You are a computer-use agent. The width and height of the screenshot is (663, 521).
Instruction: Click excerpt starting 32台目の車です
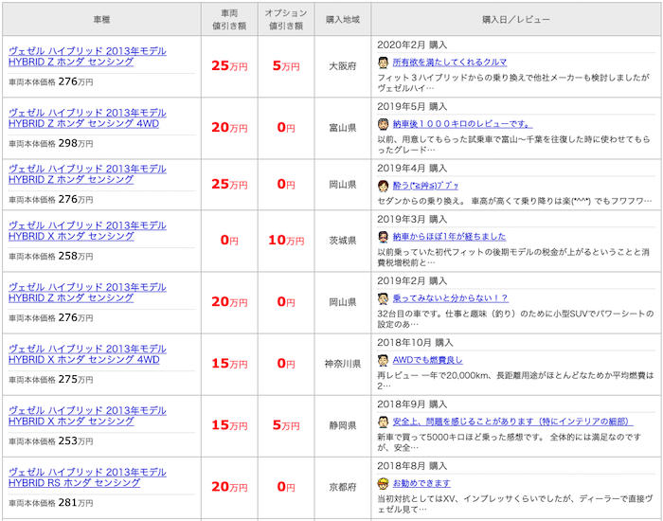click(515, 319)
